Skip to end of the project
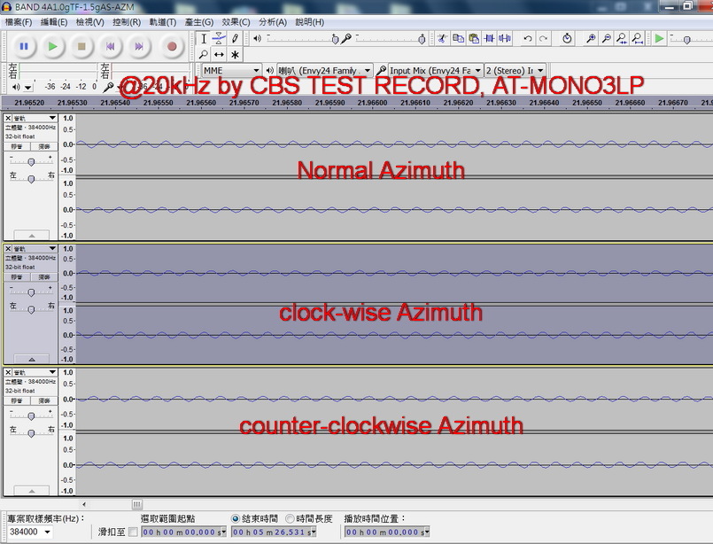Image resolution: width=713 pixels, height=544 pixels. [x=139, y=46]
